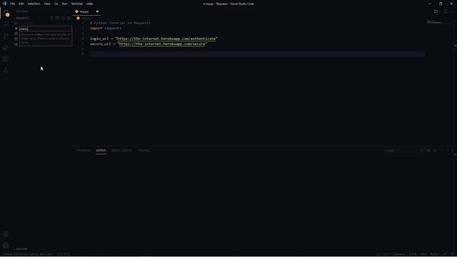Screen dimensions: 457x257
Task: Click Spaces indentation in status bar
Action: click(x=399, y=254)
